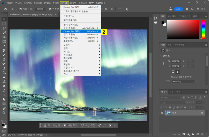Select the Magic Wand tool
Image resolution: width=209 pixels, height=137 pixels.
click(4, 33)
